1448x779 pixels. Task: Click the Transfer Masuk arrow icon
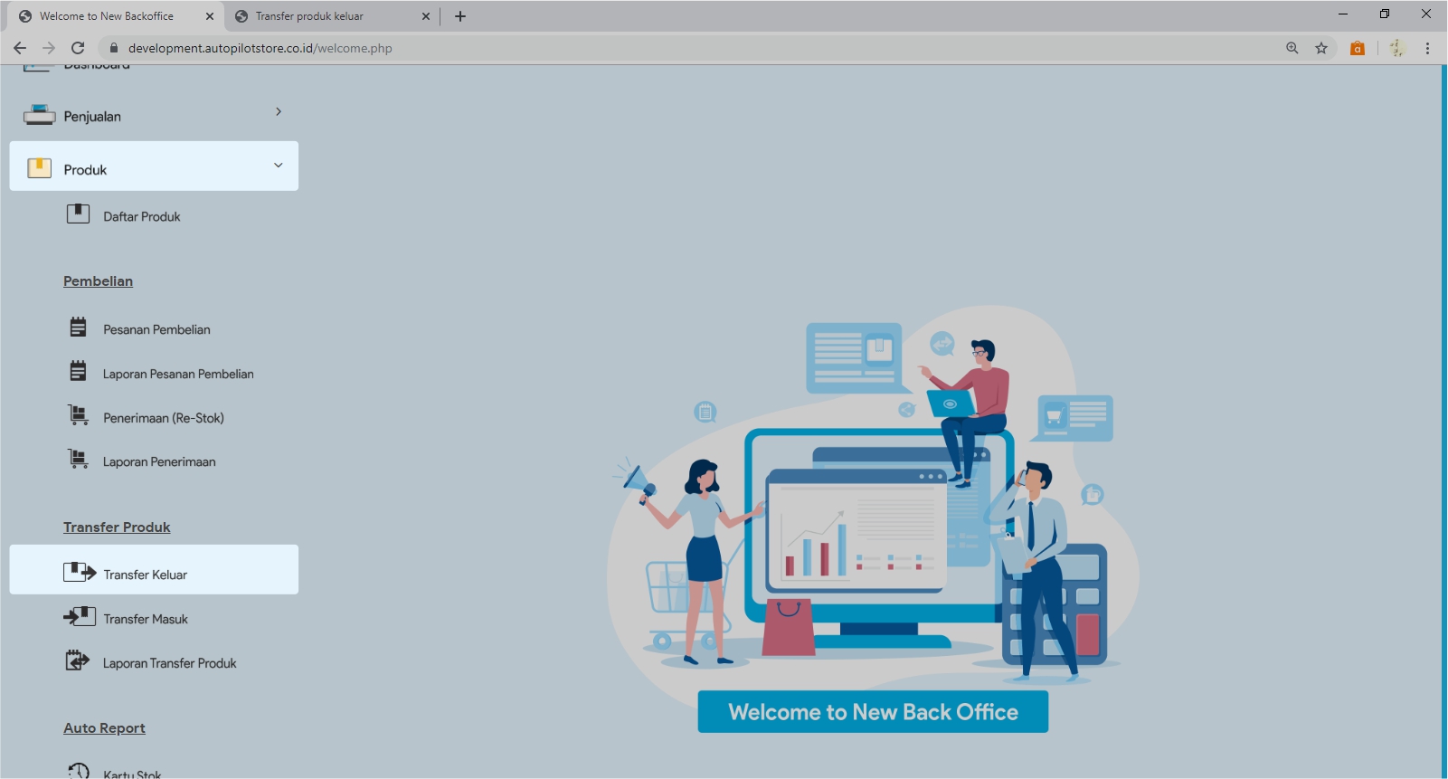(x=80, y=617)
